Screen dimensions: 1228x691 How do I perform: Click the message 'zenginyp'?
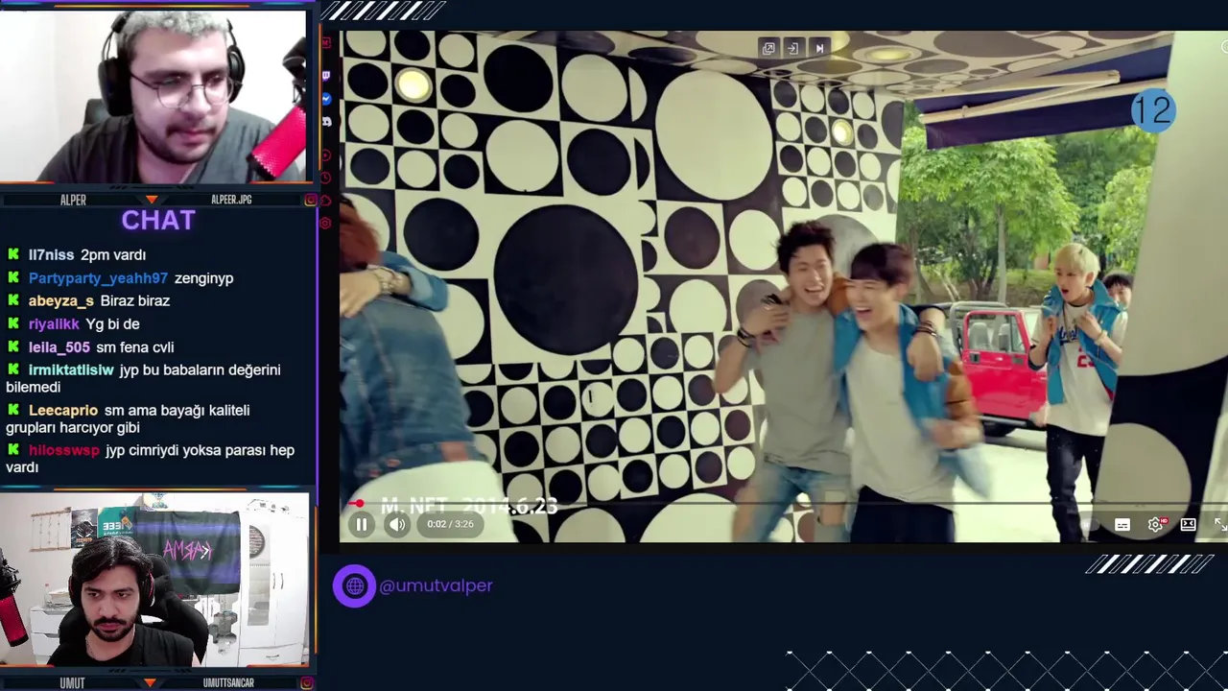(x=204, y=277)
